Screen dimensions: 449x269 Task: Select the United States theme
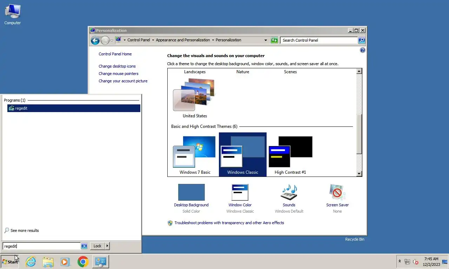[195, 98]
